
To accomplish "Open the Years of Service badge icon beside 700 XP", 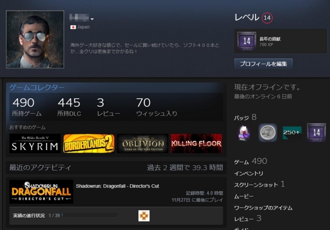I will pyautogui.click(x=247, y=41).
